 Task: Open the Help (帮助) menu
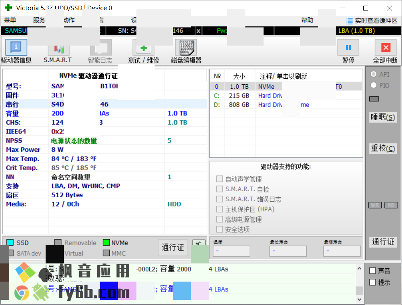coord(307,20)
